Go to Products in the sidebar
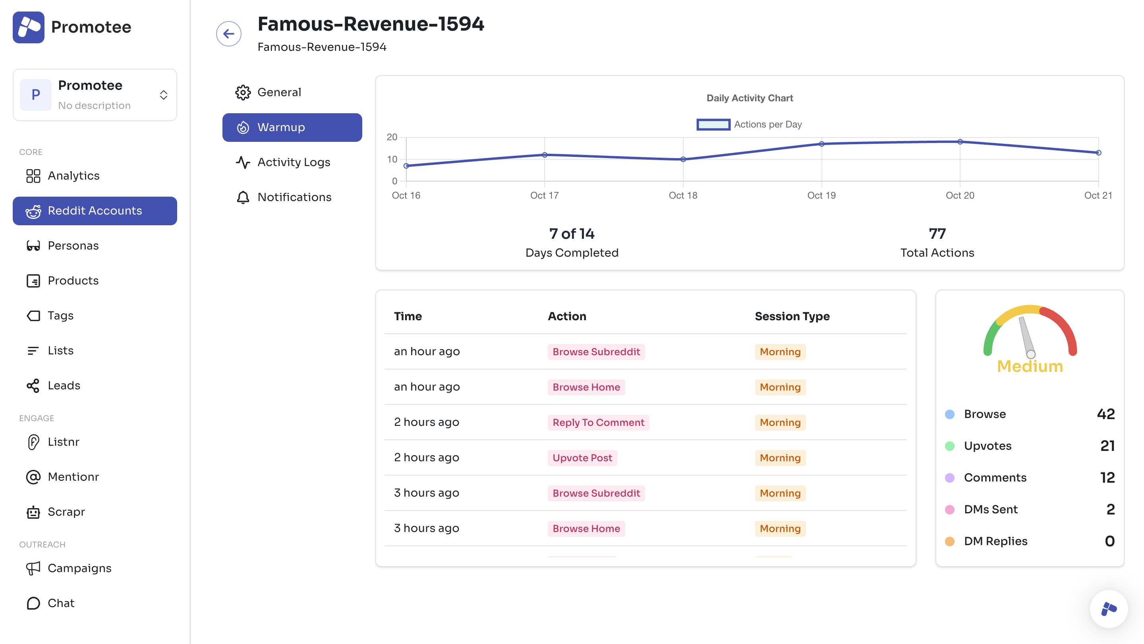The image size is (1144, 644). 73,281
